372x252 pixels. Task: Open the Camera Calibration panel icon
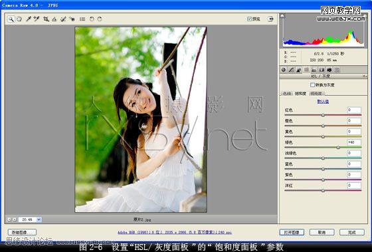(329, 70)
